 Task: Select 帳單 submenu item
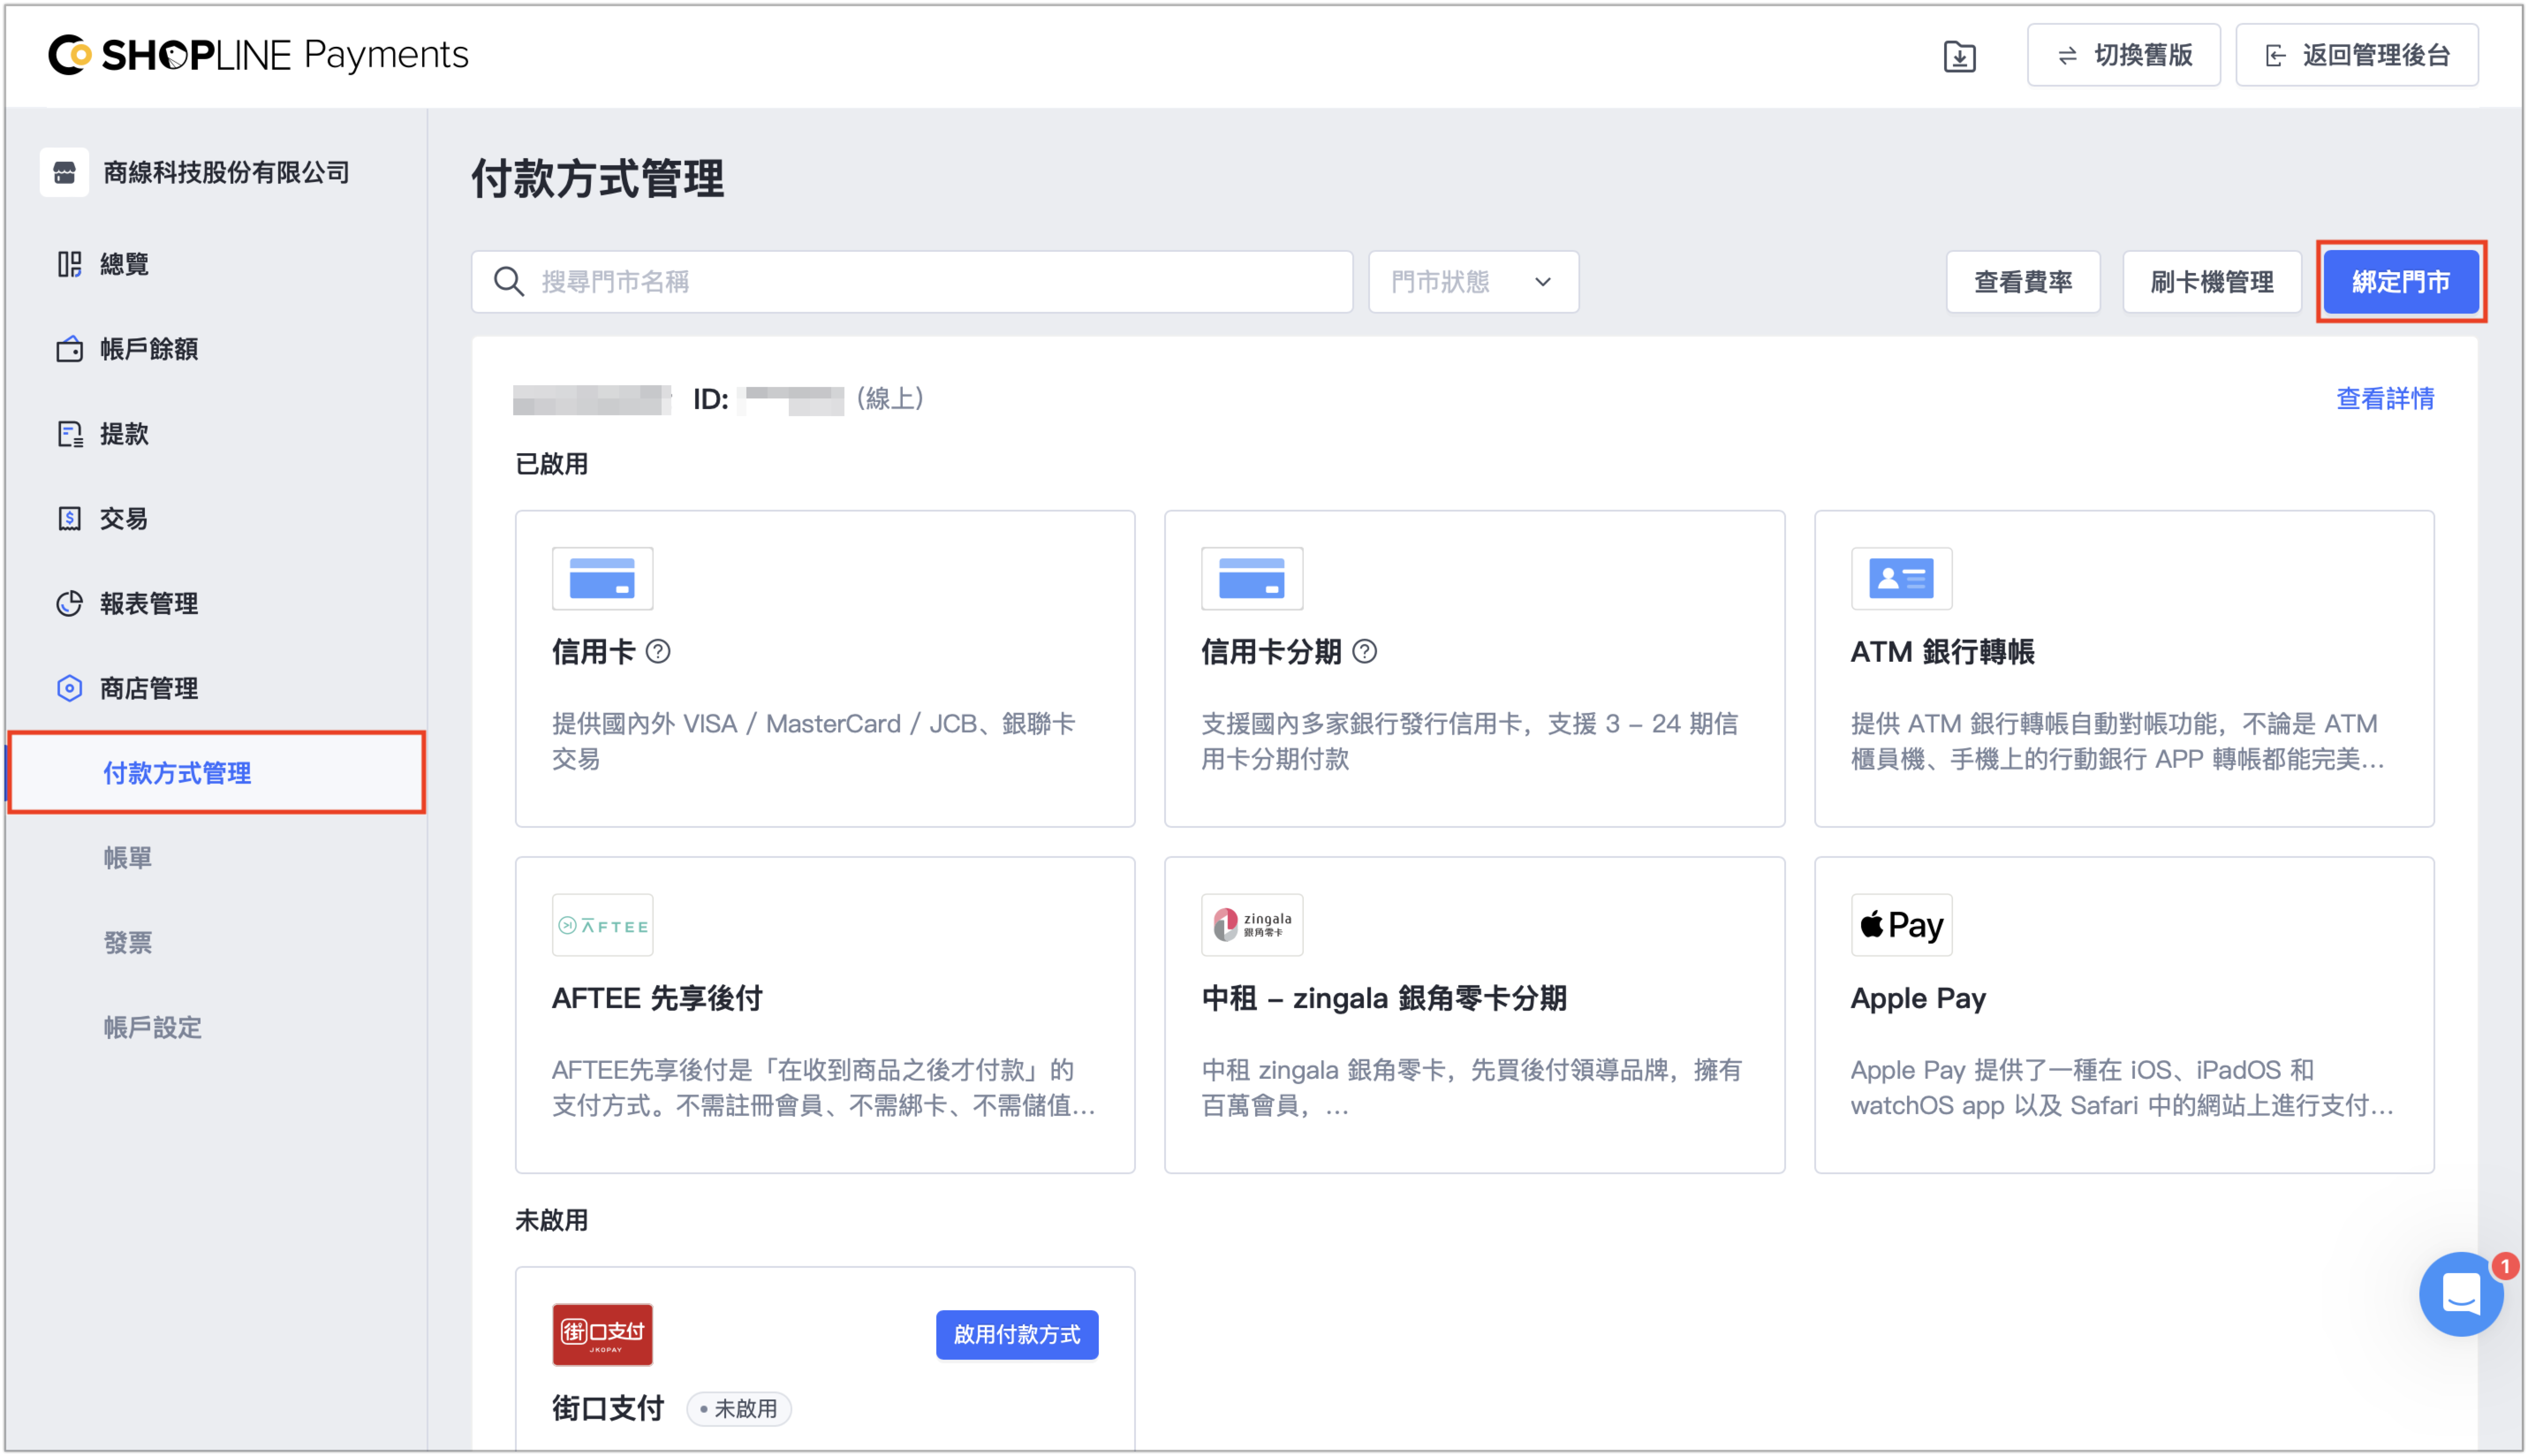click(128, 858)
